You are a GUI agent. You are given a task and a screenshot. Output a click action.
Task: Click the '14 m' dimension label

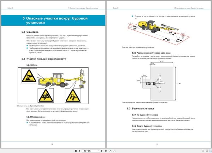[161, 61]
